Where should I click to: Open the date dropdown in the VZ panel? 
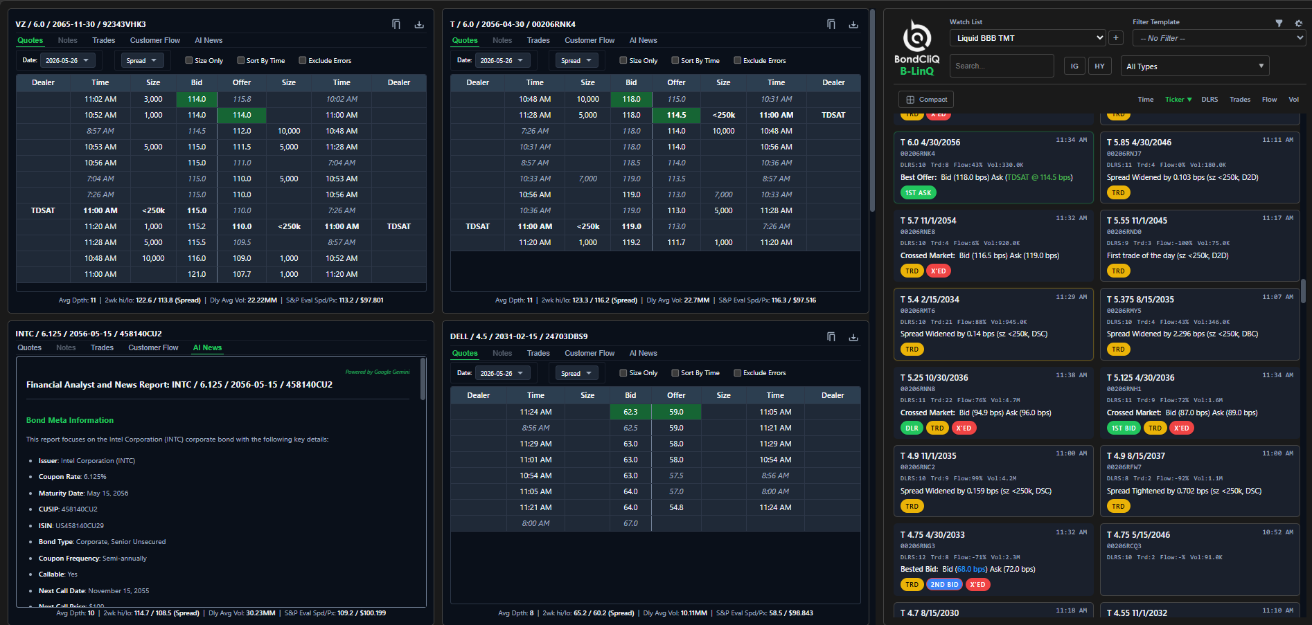tap(67, 60)
